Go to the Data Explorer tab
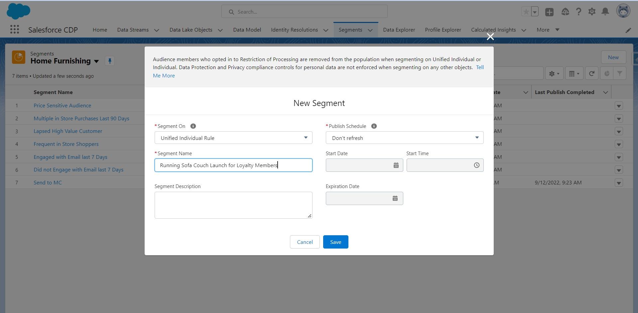 click(399, 30)
